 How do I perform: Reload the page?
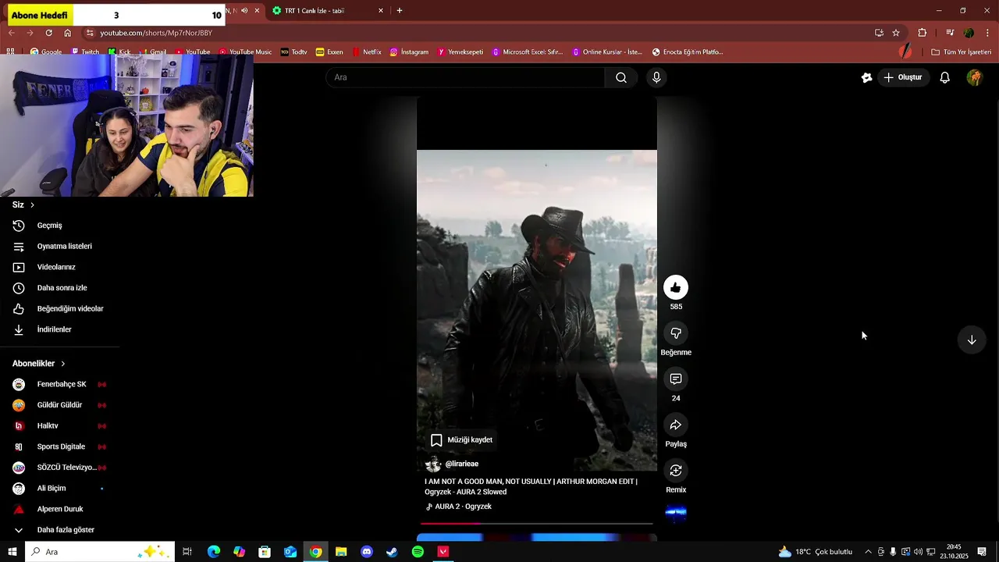pyautogui.click(x=48, y=33)
